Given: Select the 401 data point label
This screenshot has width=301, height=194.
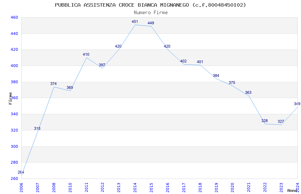Looking at the screenshot, I should pos(200,62).
